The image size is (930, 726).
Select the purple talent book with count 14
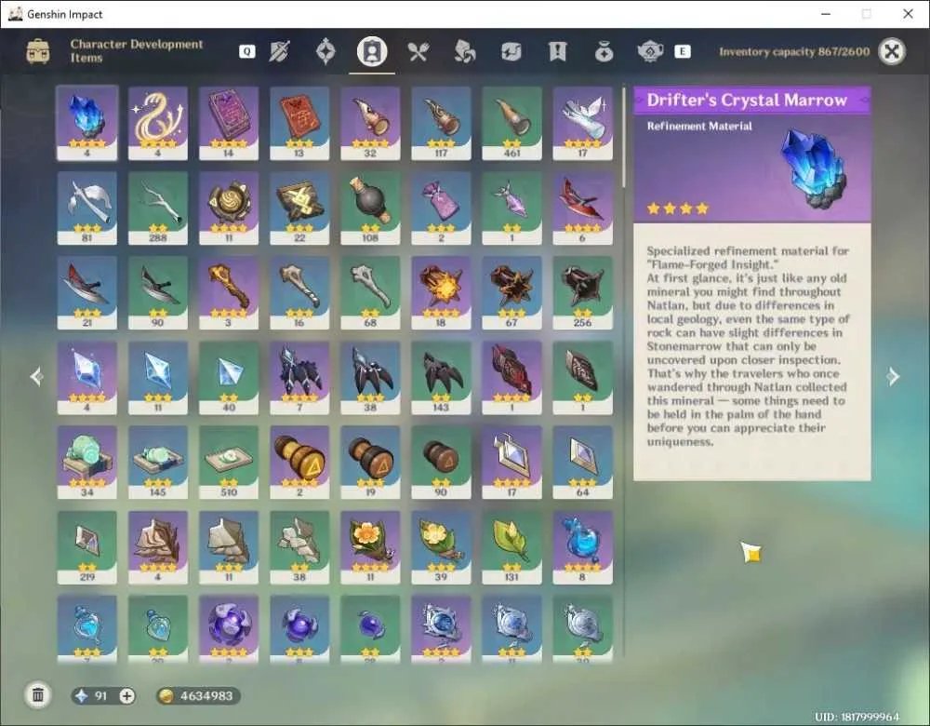click(229, 124)
